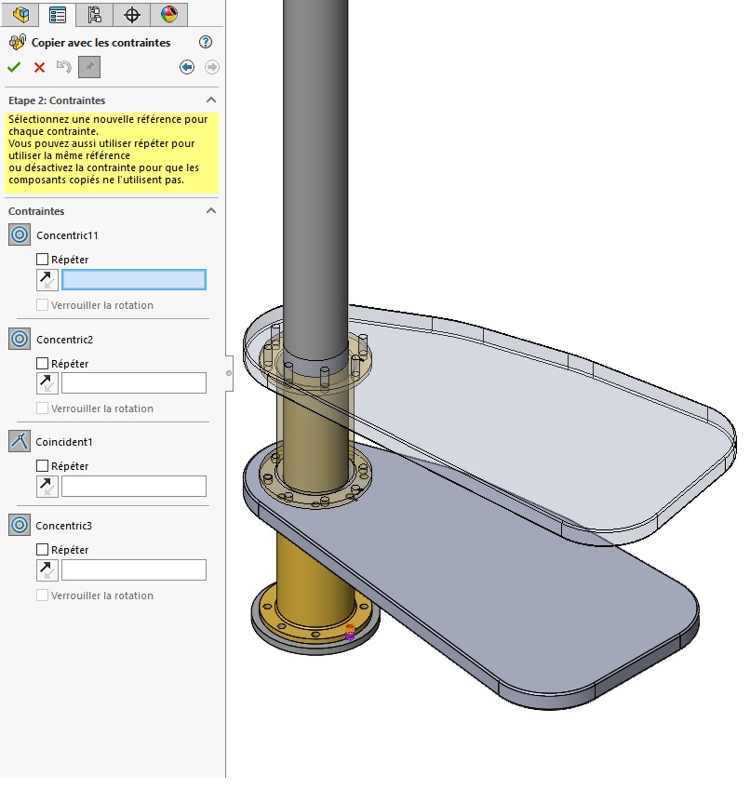Enable Répéter for Concentric11
The width and height of the screenshot is (750, 803).
point(43,259)
